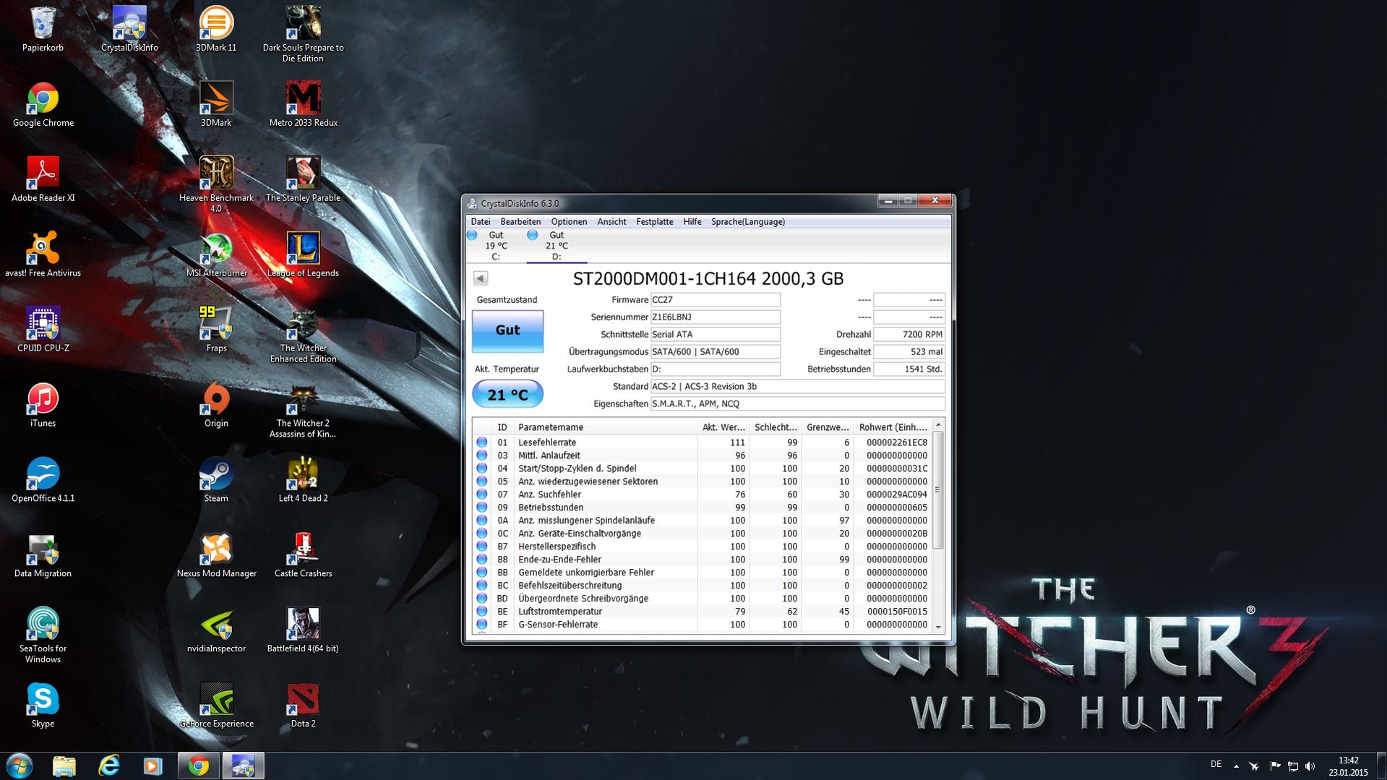This screenshot has height=780, width=1387.
Task: Open The Witcher Enhanced Edition icon
Action: (x=303, y=335)
